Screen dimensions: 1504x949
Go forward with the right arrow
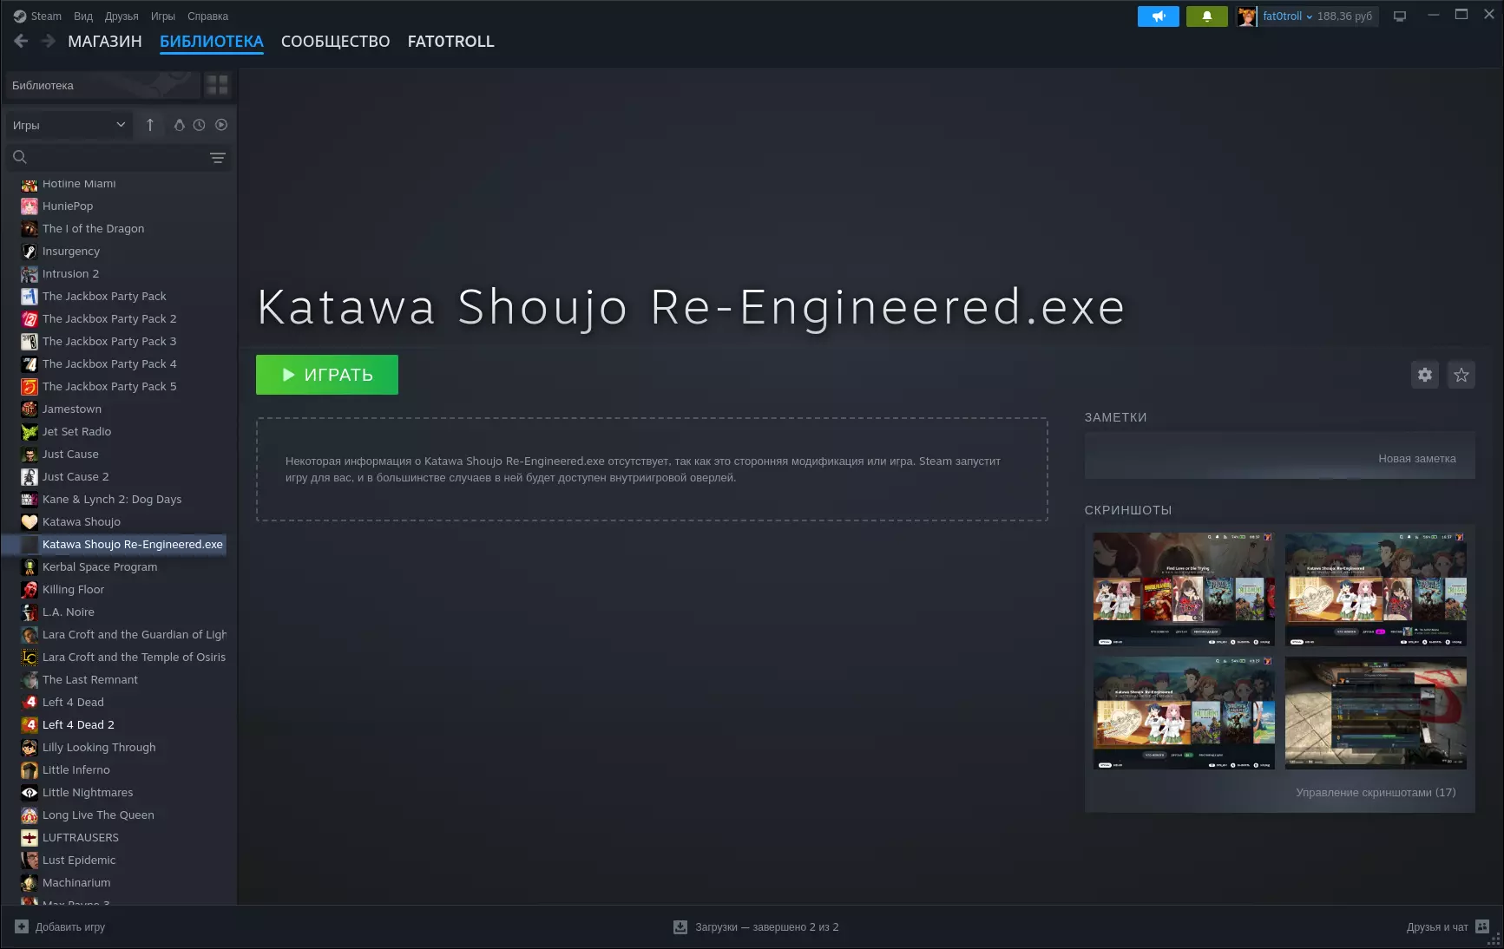click(x=49, y=41)
